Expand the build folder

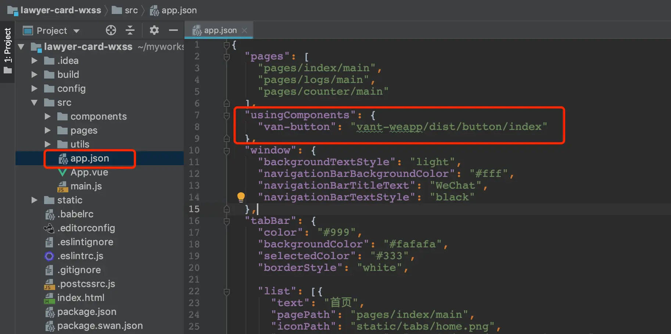point(35,75)
